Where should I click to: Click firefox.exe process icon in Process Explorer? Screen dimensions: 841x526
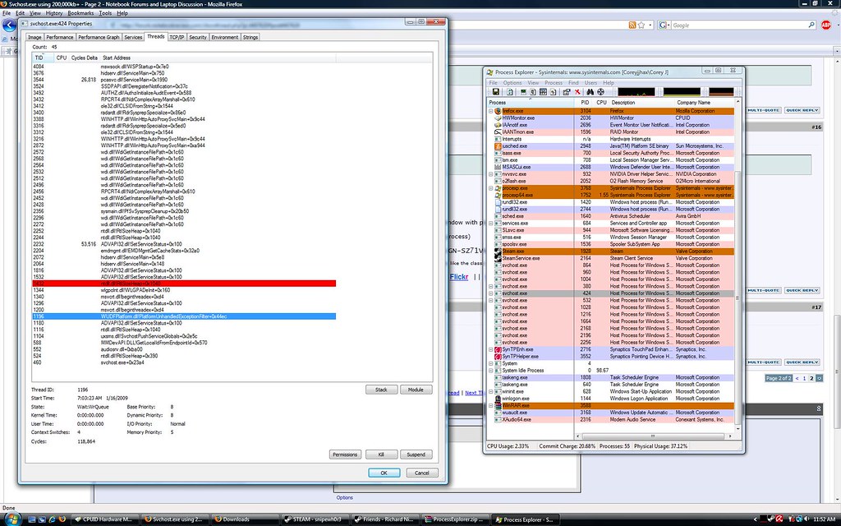point(499,111)
